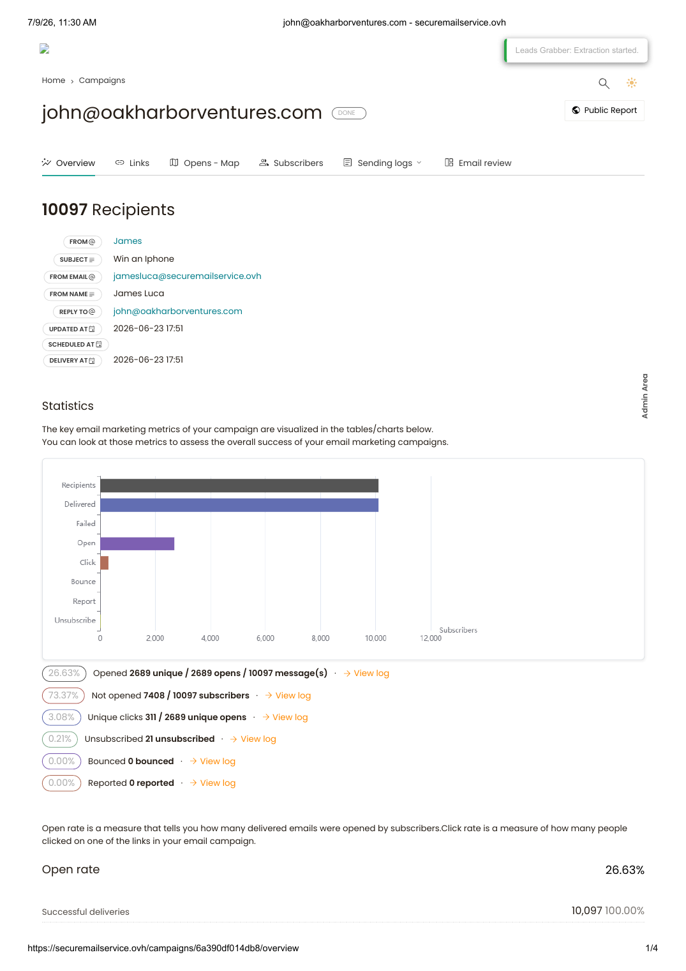686x971 pixels.
Task: Click the REPLY TO label tag
Action: coord(77,312)
